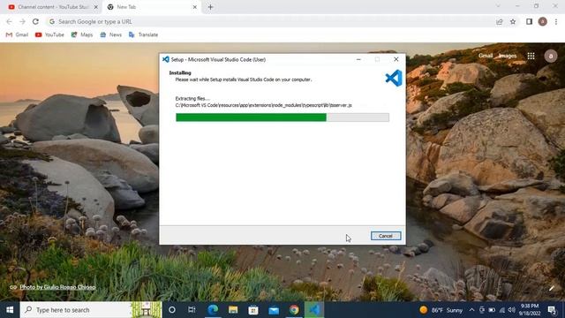565x318 pixels.
Task: Open Cortana from the taskbar
Action: point(172,310)
